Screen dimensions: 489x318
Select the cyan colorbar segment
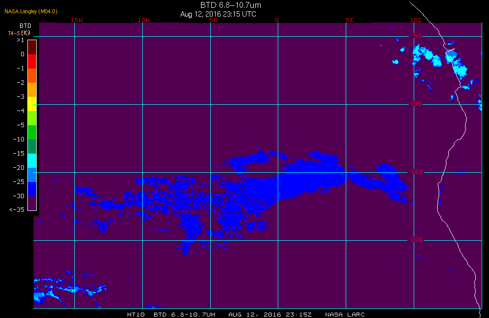coord(32,161)
